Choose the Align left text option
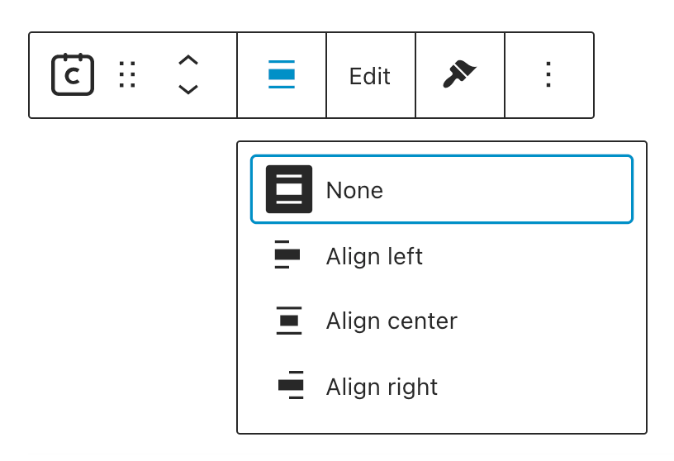Viewport: 674px width, 461px height. [374, 256]
